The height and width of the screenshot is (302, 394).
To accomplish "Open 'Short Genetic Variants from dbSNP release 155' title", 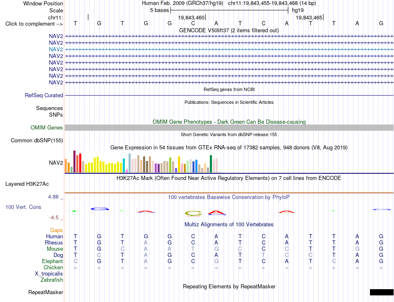I will click(229, 134).
